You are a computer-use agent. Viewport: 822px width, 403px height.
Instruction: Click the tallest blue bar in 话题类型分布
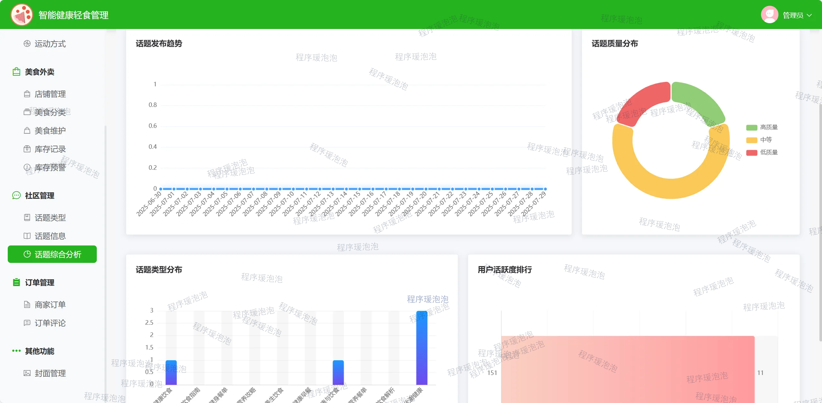pyautogui.click(x=422, y=348)
